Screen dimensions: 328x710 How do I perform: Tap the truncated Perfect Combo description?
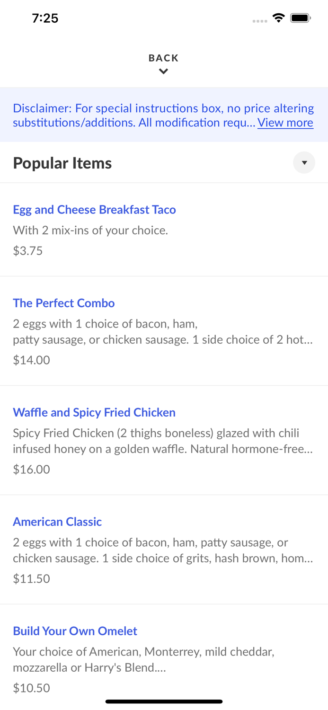click(163, 331)
